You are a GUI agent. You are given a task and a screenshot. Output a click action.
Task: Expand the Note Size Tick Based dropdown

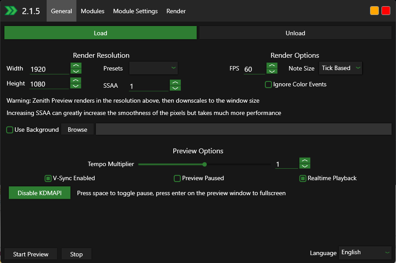tap(341, 68)
